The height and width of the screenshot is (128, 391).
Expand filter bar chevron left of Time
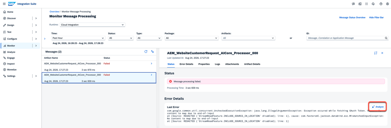[x=45, y=39]
